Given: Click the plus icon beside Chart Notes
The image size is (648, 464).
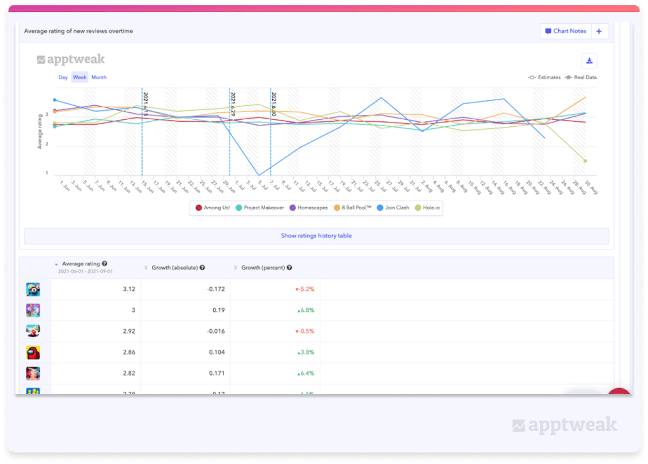Looking at the screenshot, I should click(x=599, y=31).
